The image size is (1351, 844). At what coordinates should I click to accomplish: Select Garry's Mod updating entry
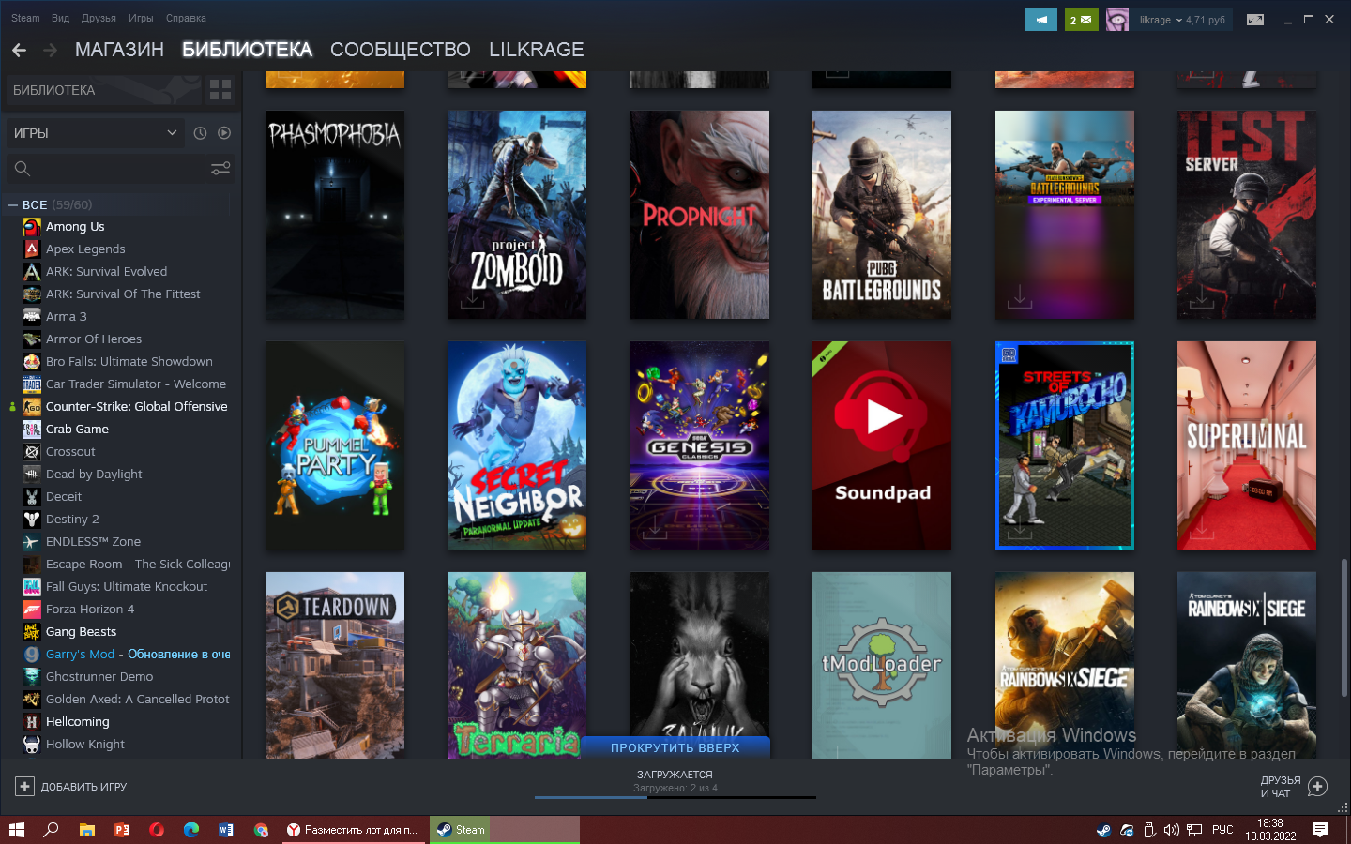(x=138, y=655)
